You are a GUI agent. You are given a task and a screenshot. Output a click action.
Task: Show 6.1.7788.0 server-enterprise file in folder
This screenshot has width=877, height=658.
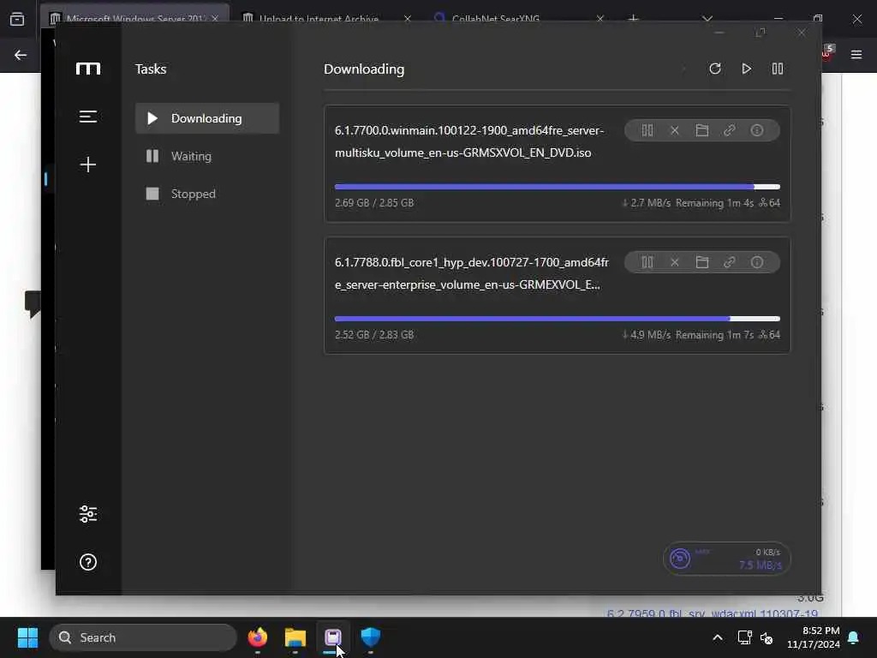point(702,262)
